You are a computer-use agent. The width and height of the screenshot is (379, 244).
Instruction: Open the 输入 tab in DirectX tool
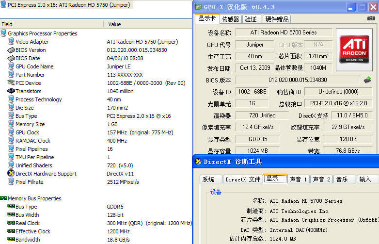coord(367,179)
